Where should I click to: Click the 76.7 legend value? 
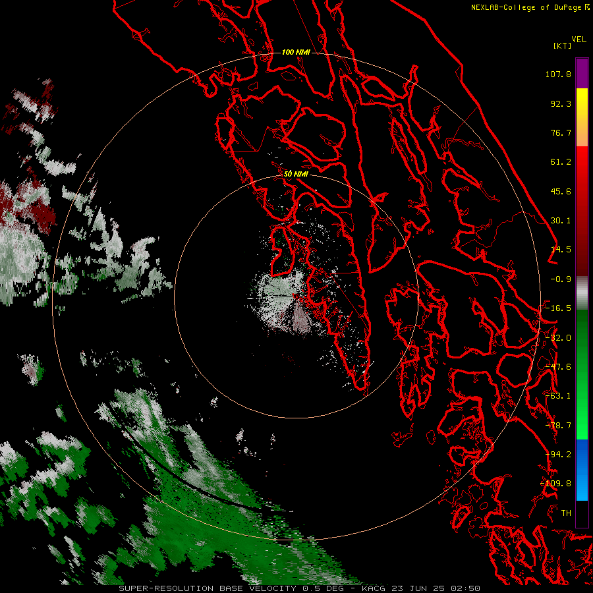(x=561, y=132)
